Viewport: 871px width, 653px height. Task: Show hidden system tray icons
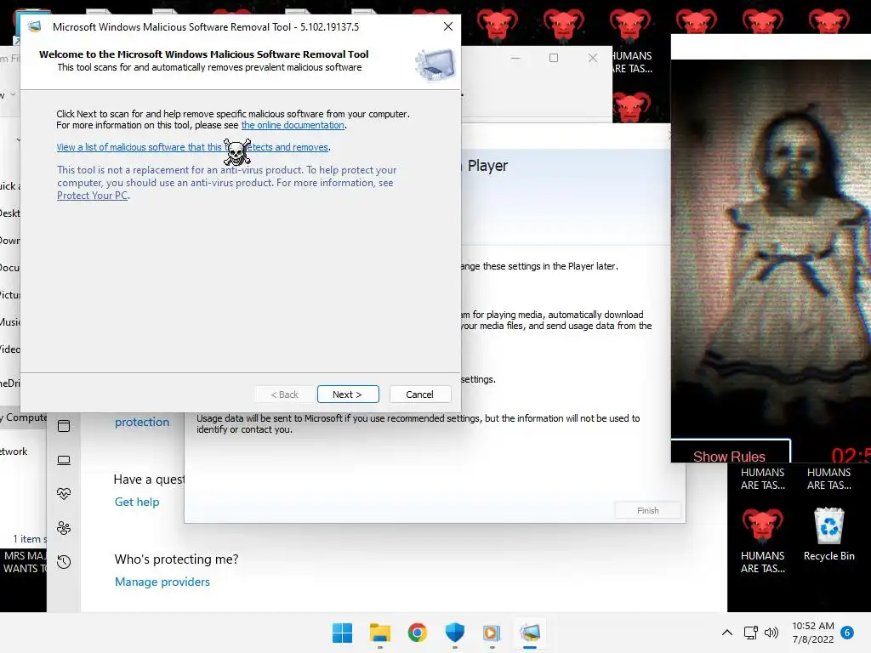pyautogui.click(x=726, y=633)
